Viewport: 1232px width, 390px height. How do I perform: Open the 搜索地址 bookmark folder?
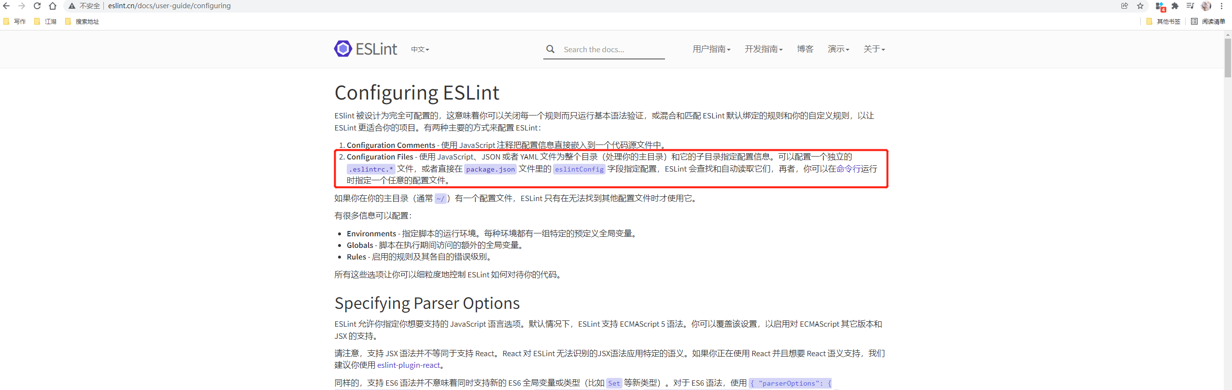[82, 21]
